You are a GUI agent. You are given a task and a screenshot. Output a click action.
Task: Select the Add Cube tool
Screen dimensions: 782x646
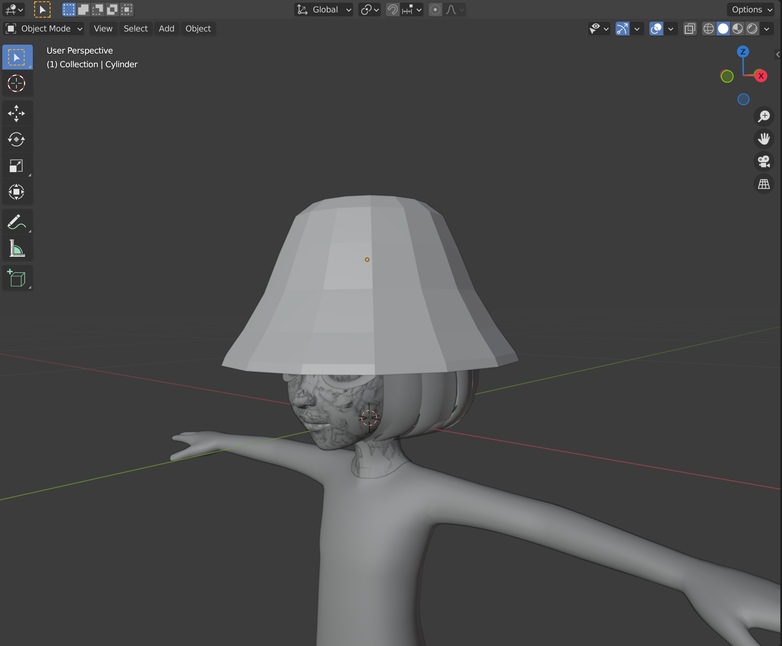click(x=17, y=278)
